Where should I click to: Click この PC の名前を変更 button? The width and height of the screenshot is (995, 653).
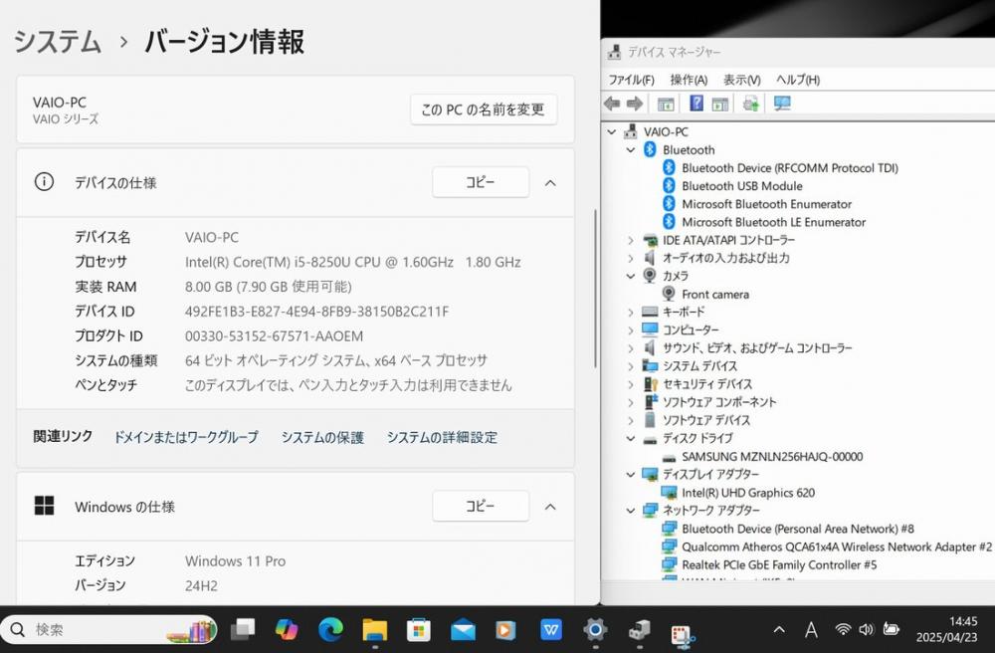[484, 109]
